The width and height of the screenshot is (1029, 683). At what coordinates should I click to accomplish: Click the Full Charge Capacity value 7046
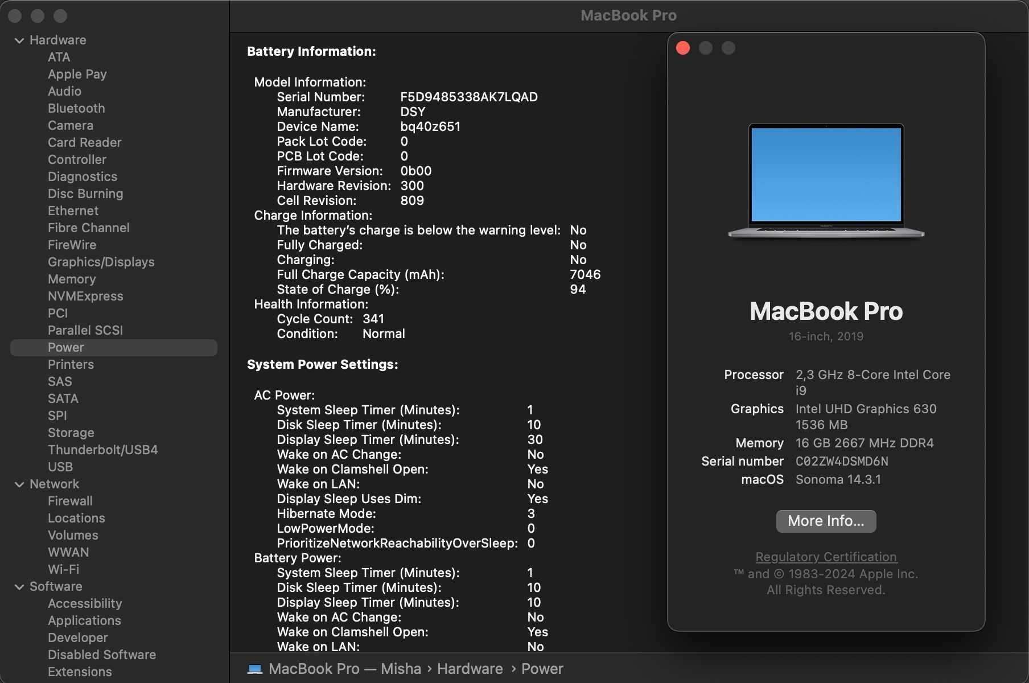tap(585, 274)
